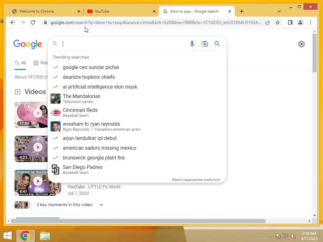Open the tab search dropdown chevron
This screenshot has width=323, height=242.
[279, 11]
